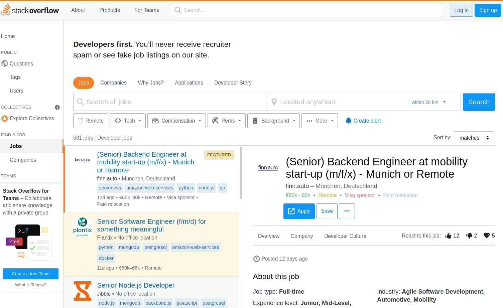Screen dimensions: 503x308
Task: Click the Jibble company logo
Action: [x=83, y=291]
